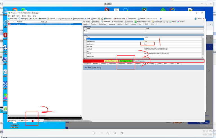Image resolution: width=216 pixels, height=138 pixels.
Task: Open the Browse dropdown arrow
Action: [113, 19]
